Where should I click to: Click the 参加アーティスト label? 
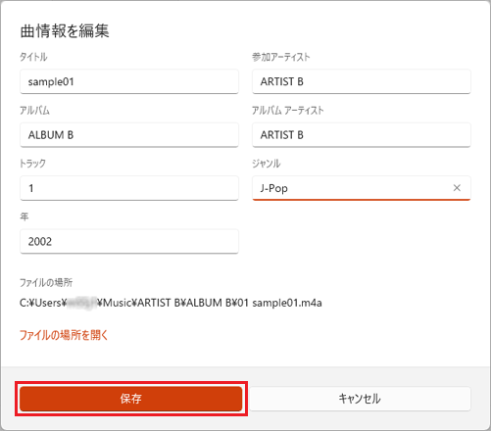click(x=281, y=57)
